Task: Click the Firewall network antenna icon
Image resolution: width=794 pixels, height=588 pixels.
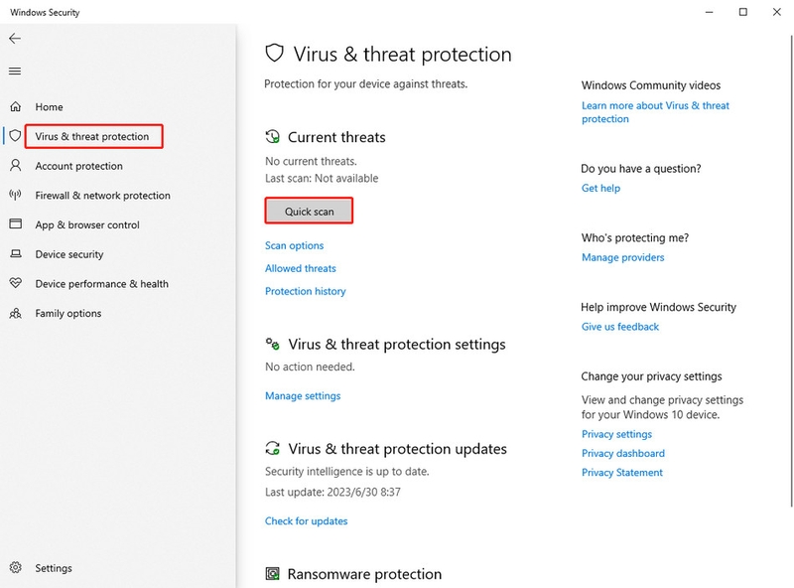Action: [x=15, y=195]
